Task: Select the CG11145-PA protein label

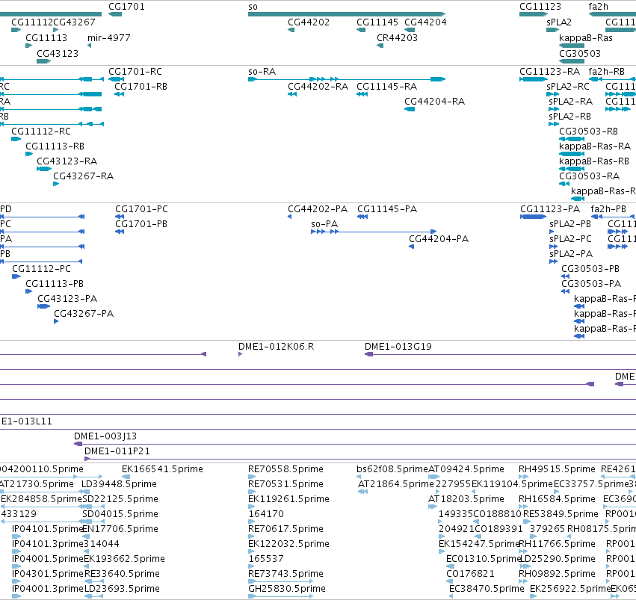Action: (387, 209)
